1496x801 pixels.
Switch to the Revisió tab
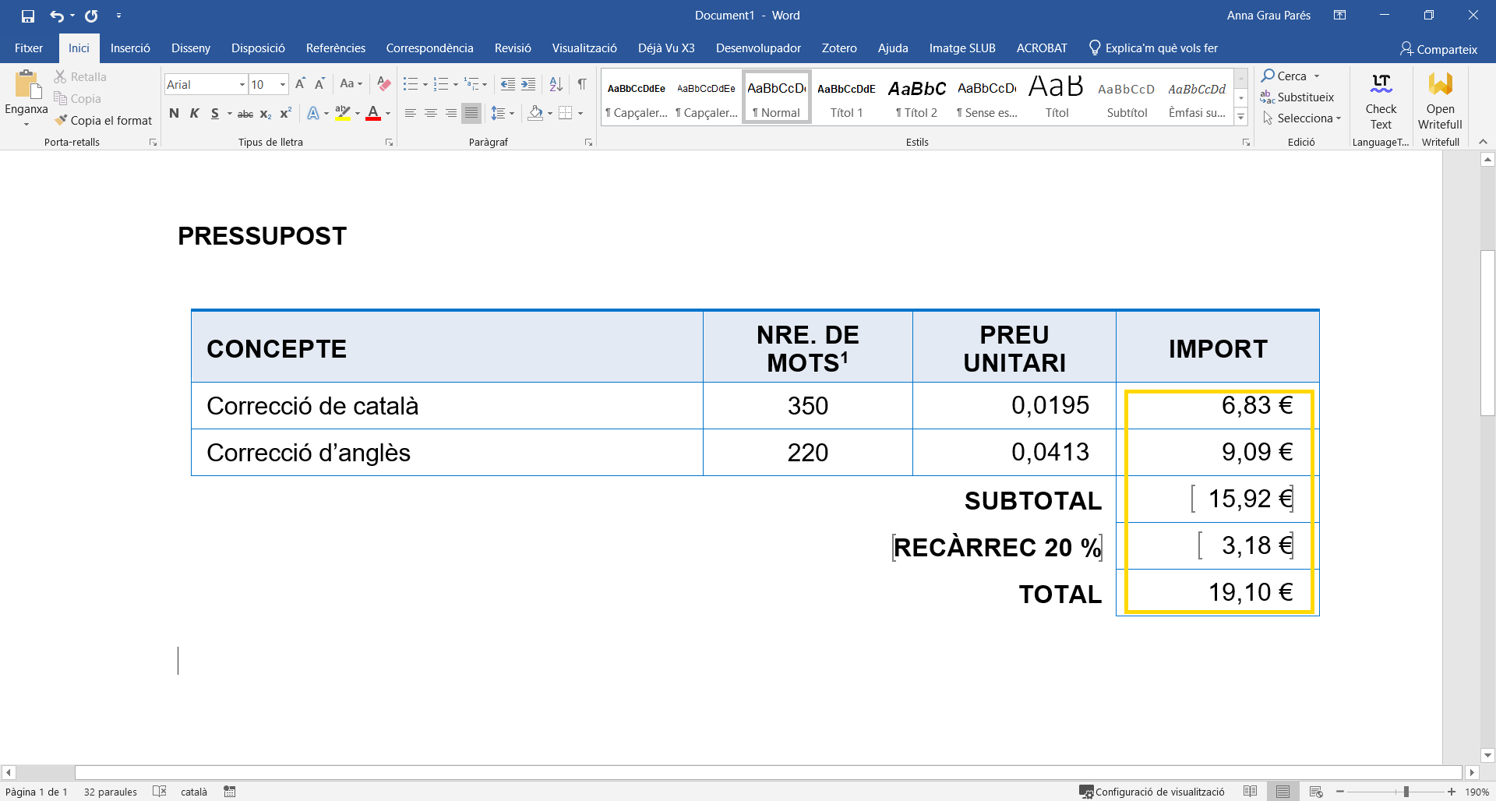coord(513,48)
